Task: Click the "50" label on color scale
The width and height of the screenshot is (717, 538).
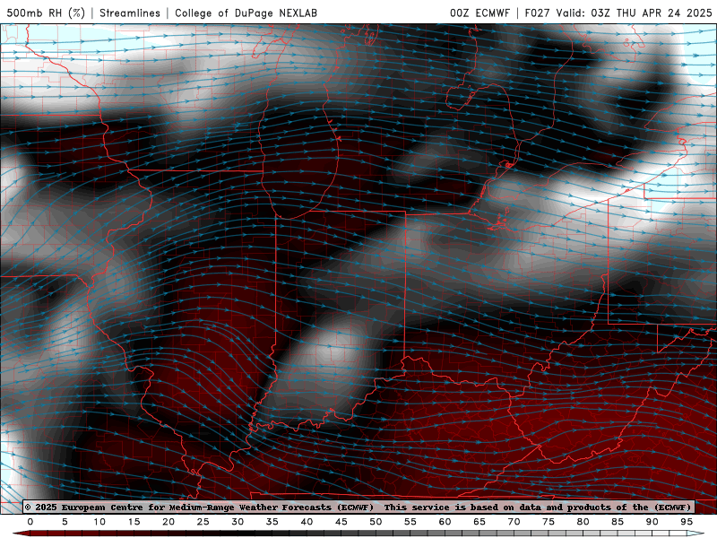Action: tap(376, 522)
